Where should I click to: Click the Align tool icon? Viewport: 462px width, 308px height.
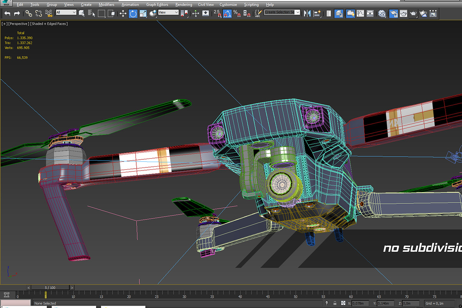(x=317, y=13)
